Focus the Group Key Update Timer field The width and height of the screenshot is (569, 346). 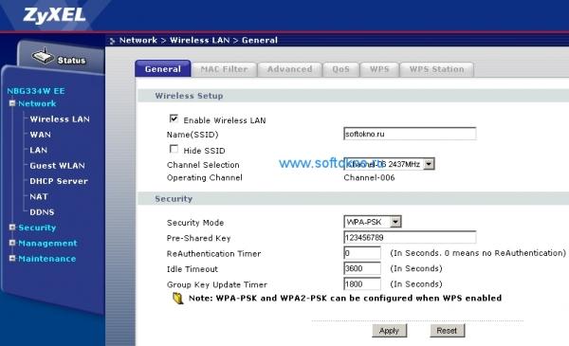pos(362,284)
